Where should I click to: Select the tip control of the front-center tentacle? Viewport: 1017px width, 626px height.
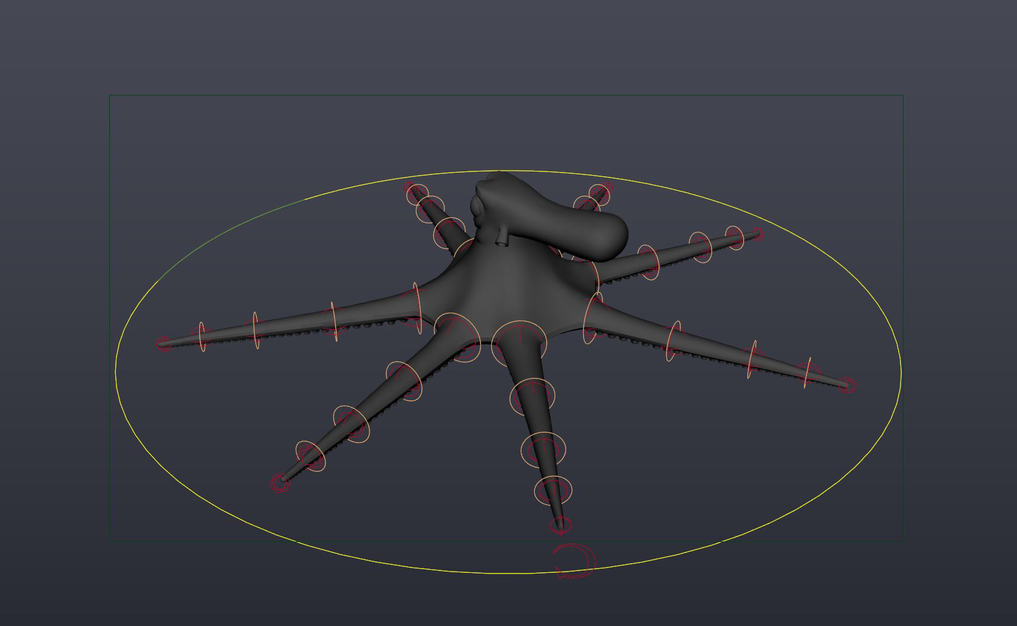click(x=560, y=526)
